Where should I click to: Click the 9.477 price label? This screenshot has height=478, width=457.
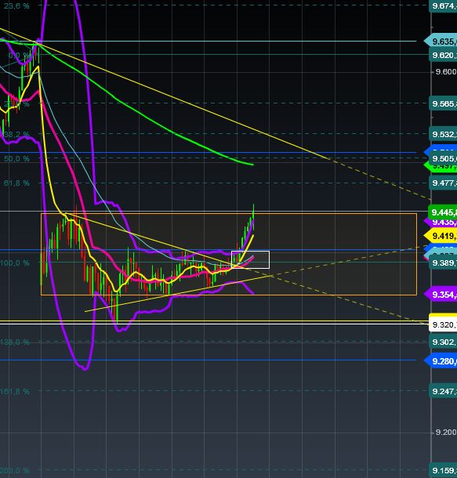coord(443,183)
